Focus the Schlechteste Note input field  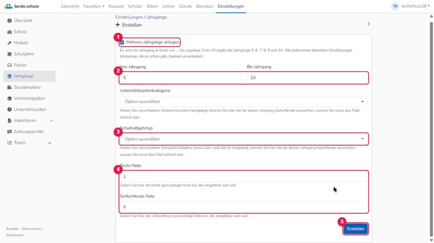[x=244, y=207]
